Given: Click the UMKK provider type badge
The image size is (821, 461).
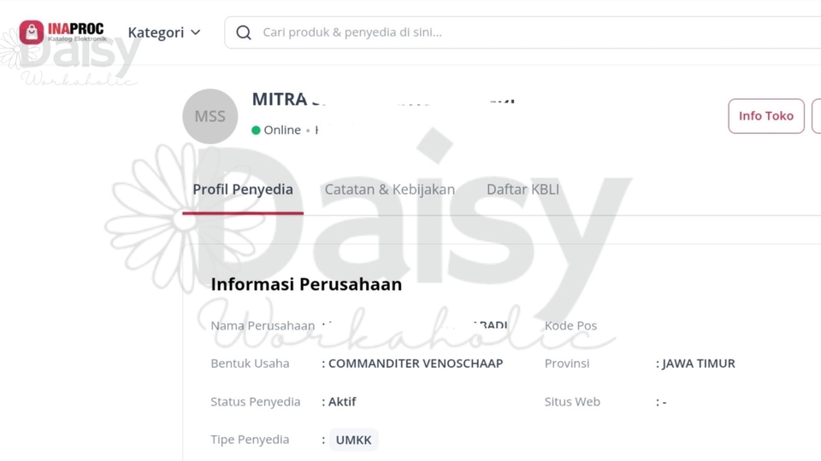Looking at the screenshot, I should point(353,441).
